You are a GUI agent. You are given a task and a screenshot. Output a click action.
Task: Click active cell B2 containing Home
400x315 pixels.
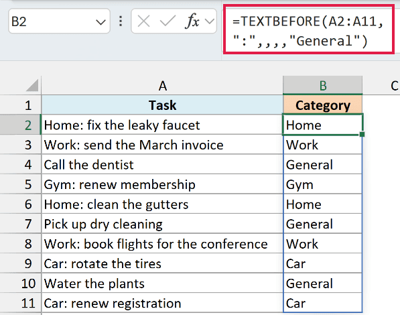point(323,125)
